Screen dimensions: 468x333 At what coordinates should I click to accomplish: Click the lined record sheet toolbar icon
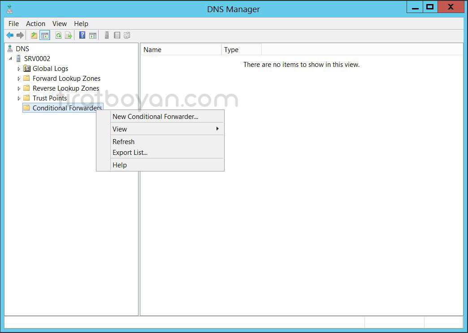tap(117, 35)
